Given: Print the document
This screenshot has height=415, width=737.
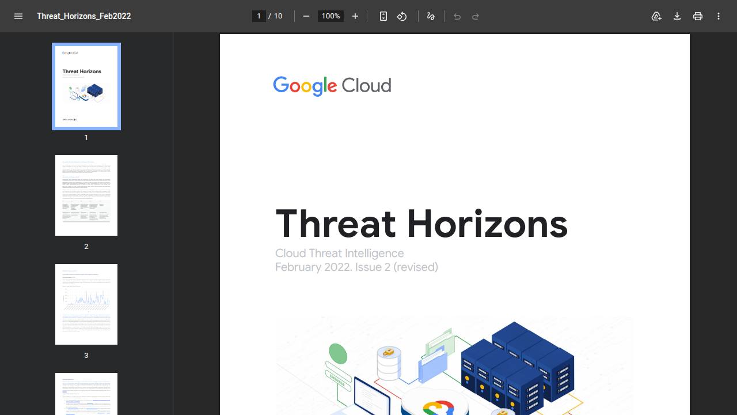Looking at the screenshot, I should pyautogui.click(x=698, y=16).
